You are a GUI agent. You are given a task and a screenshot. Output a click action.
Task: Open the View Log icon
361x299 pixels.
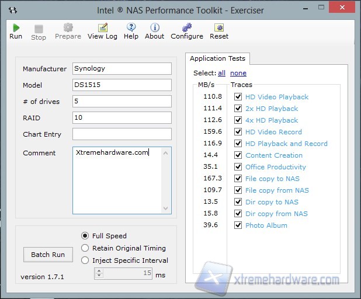pos(102,27)
